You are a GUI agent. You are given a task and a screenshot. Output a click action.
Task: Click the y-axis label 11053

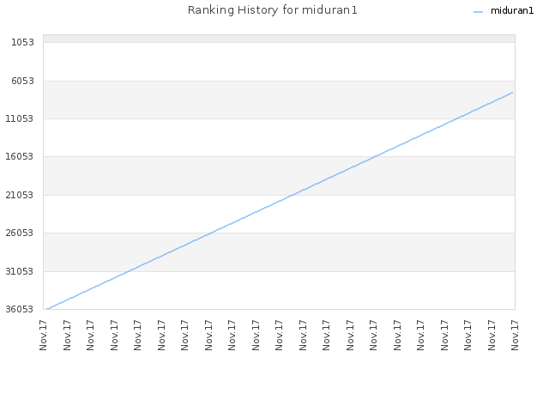click(20, 118)
